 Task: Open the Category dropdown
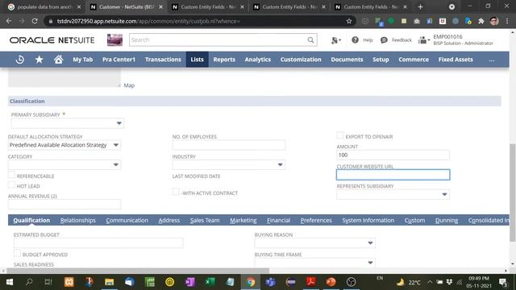click(x=116, y=164)
